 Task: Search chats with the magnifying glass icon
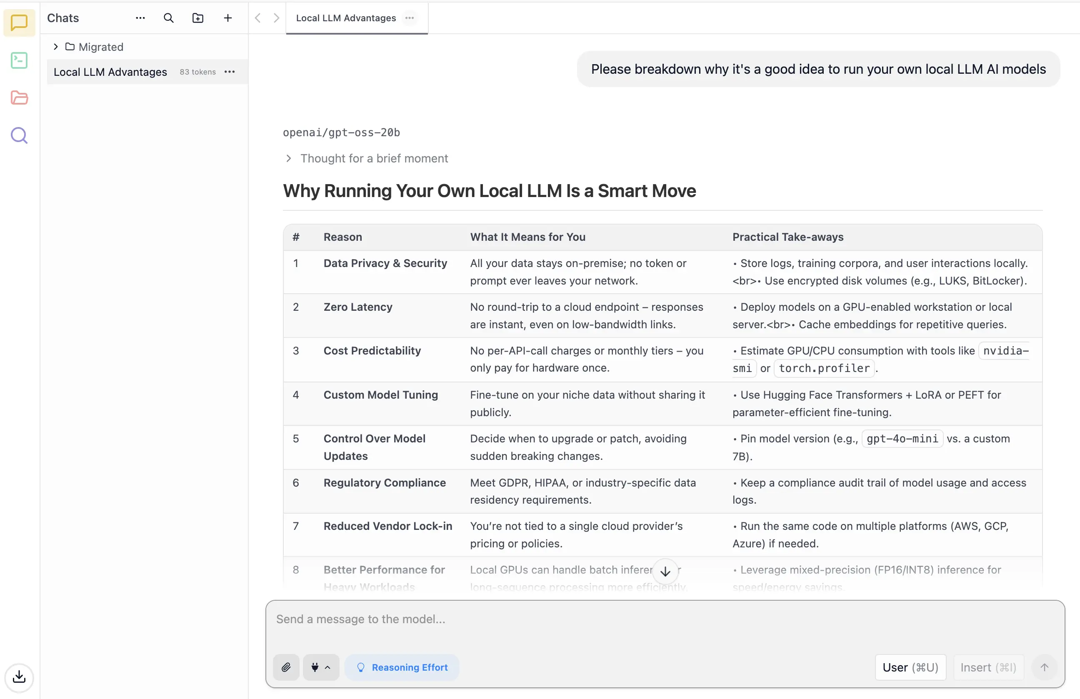click(168, 18)
